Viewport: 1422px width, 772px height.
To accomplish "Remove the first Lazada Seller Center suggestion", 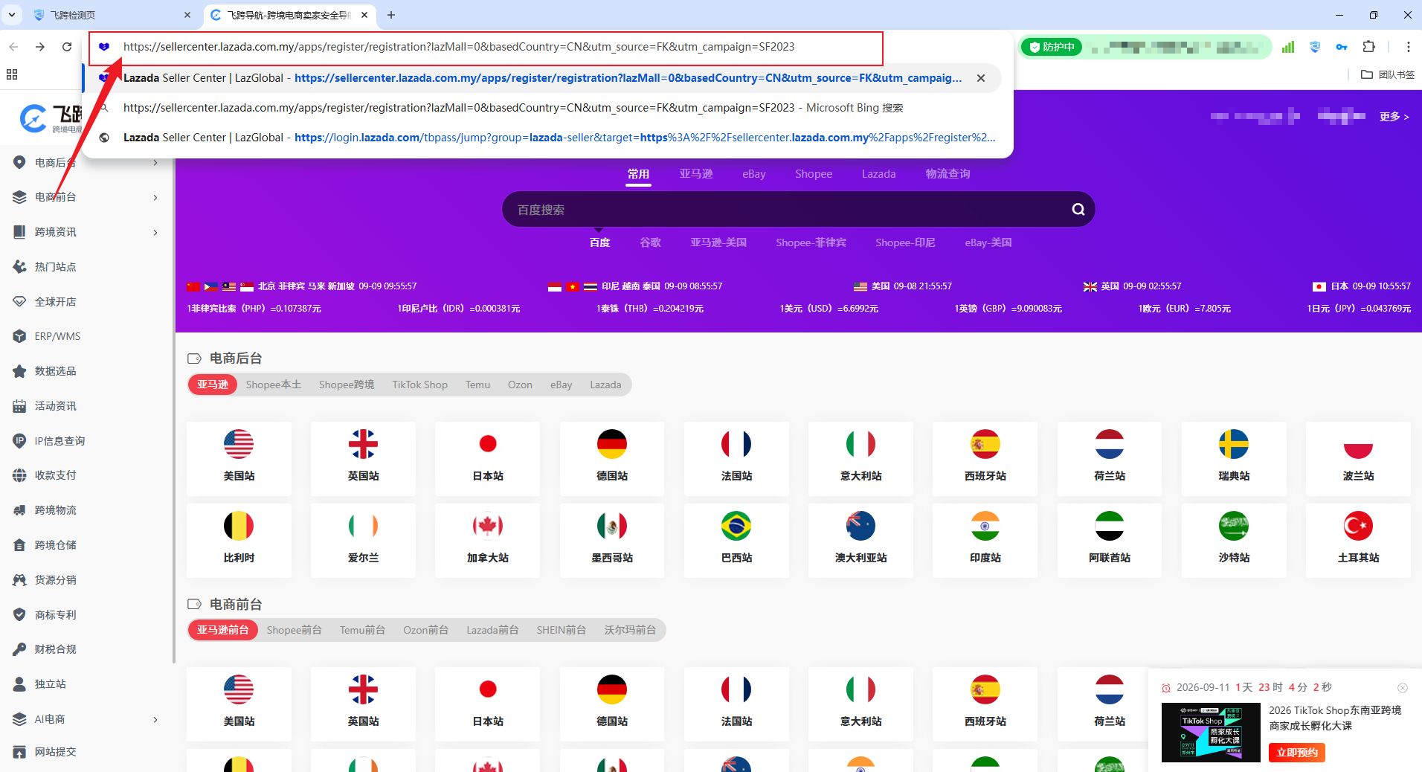I will pyautogui.click(x=981, y=78).
